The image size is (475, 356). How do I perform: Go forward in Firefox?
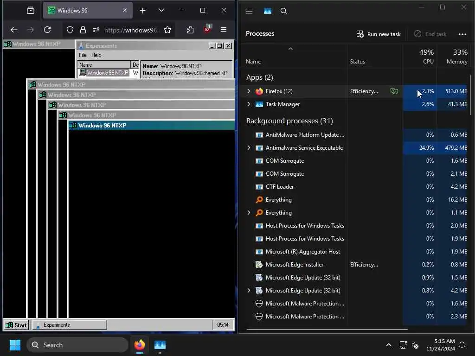point(30,30)
